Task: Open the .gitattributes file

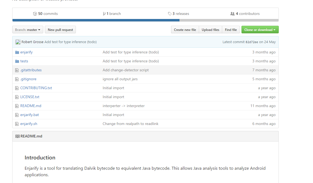Action: click(x=31, y=70)
